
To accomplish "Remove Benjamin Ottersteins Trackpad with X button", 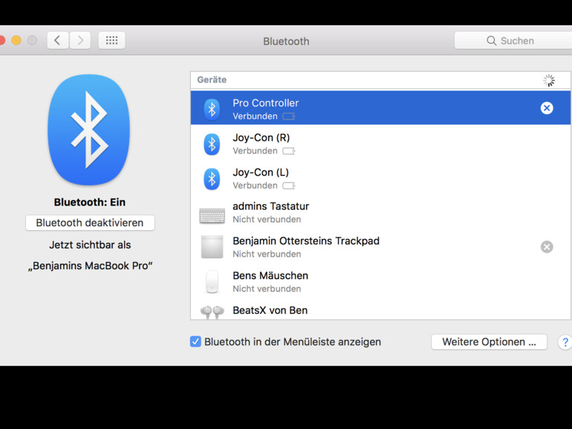I will [x=547, y=246].
